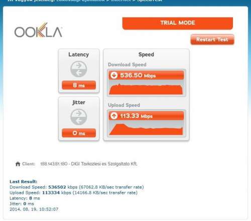Click the upload speed graph
This screenshot has height=221, width=251.
pyautogui.click(x=146, y=129)
